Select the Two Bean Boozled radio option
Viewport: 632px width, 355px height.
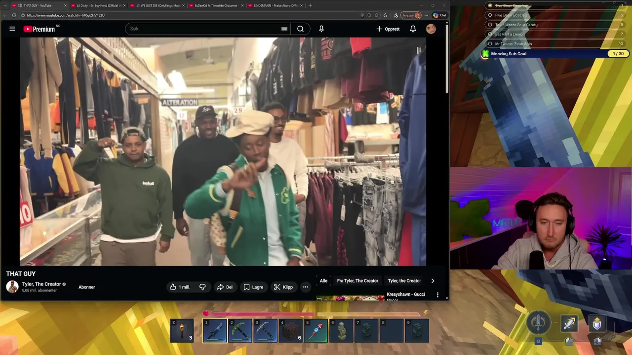[490, 6]
